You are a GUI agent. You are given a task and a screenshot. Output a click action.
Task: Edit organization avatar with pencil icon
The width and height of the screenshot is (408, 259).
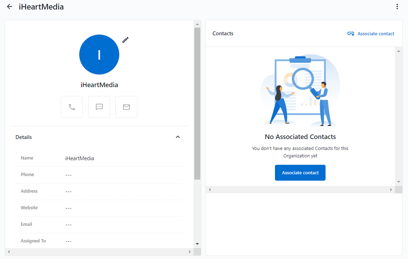click(125, 40)
